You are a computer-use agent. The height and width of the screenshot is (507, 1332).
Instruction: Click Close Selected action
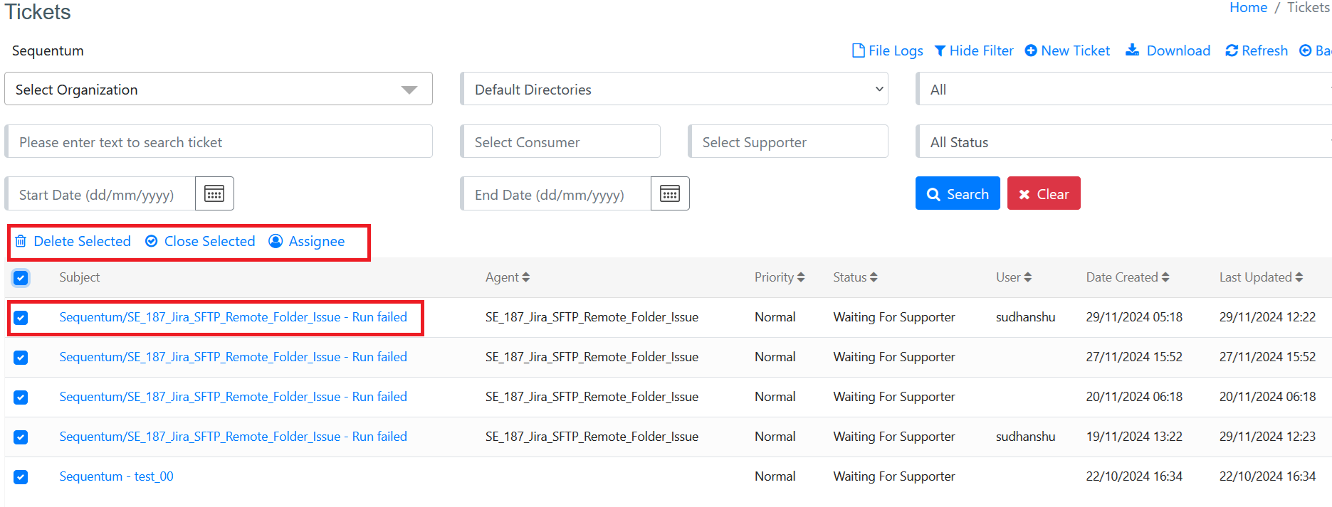click(200, 241)
